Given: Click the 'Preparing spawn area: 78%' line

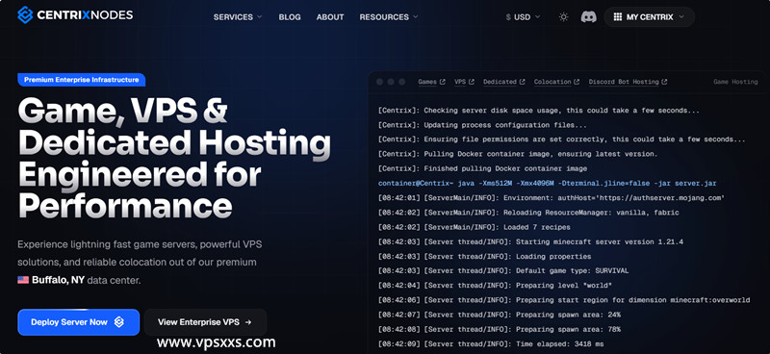Looking at the screenshot, I should pyautogui.click(x=499, y=329).
